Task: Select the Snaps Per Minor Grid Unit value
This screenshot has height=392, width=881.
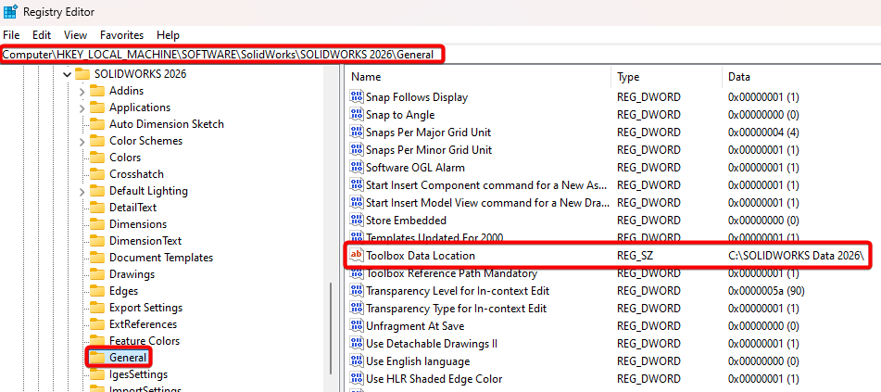Action: pos(429,149)
